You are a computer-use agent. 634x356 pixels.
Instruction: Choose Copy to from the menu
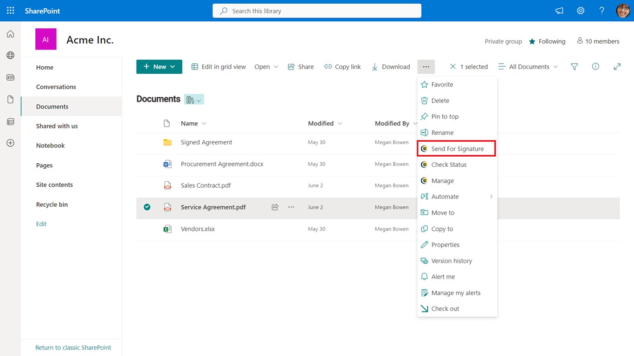point(457,229)
